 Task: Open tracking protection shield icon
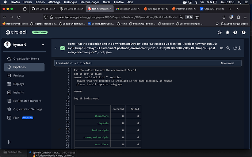tap(46, 17)
